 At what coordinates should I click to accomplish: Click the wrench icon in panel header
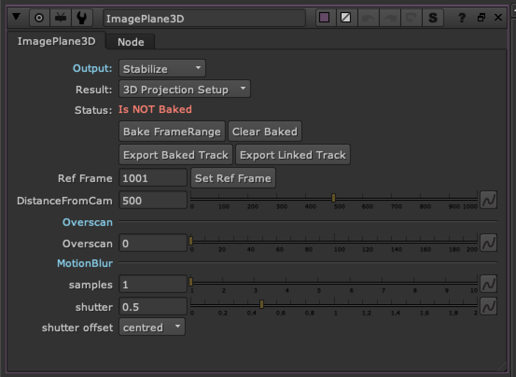pyautogui.click(x=81, y=18)
